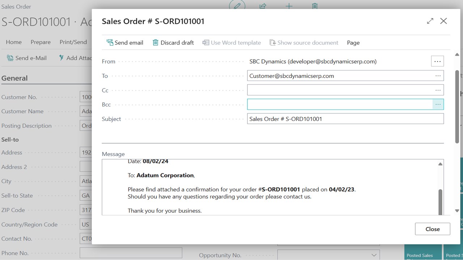Screen dimensions: 463x260
Task: Click the delete trash icon in header
Action: (315, 6)
